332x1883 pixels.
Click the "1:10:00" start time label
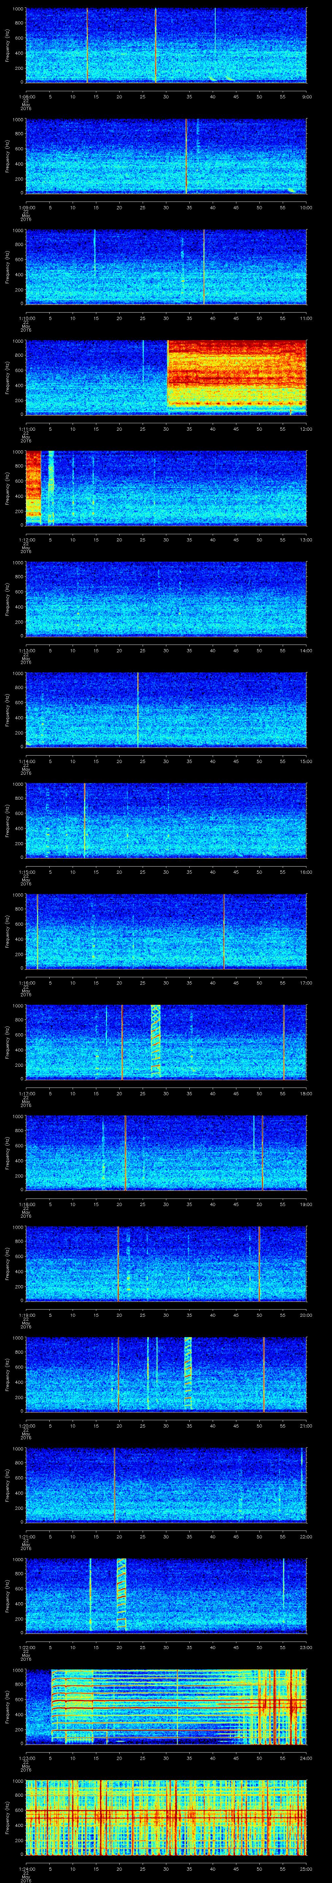(26, 318)
